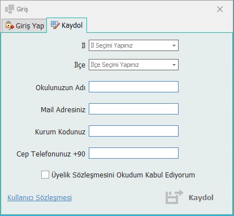Tick the Üyelik Sözleşmesi acceptance checkbox
The image size is (234, 216).
click(45, 175)
